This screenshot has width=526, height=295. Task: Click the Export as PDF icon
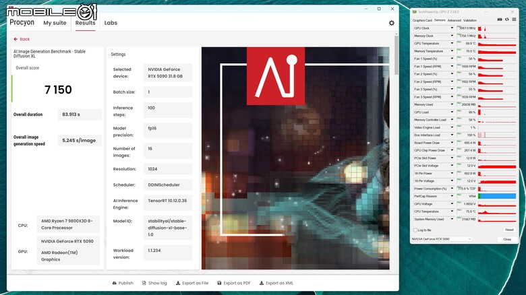(x=219, y=283)
